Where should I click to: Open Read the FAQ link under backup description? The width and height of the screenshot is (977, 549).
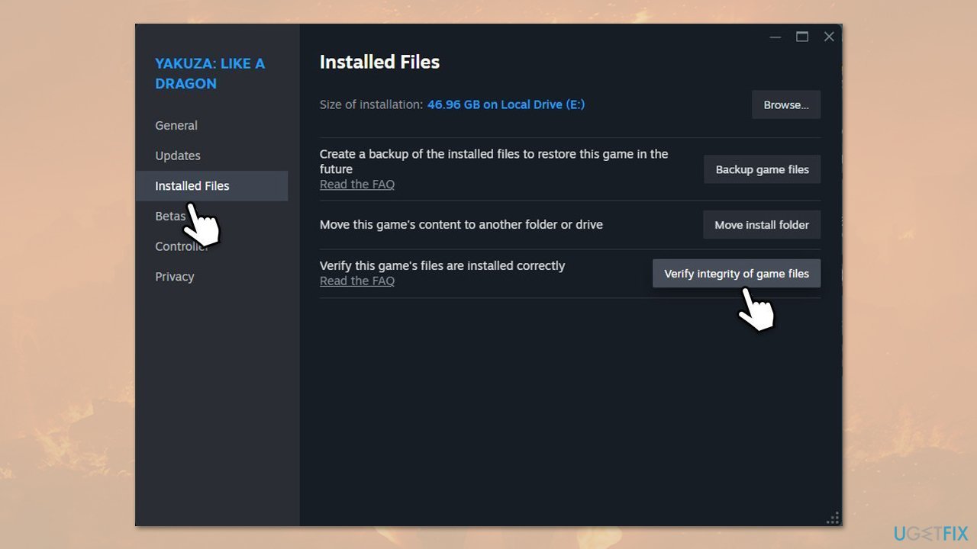(356, 185)
